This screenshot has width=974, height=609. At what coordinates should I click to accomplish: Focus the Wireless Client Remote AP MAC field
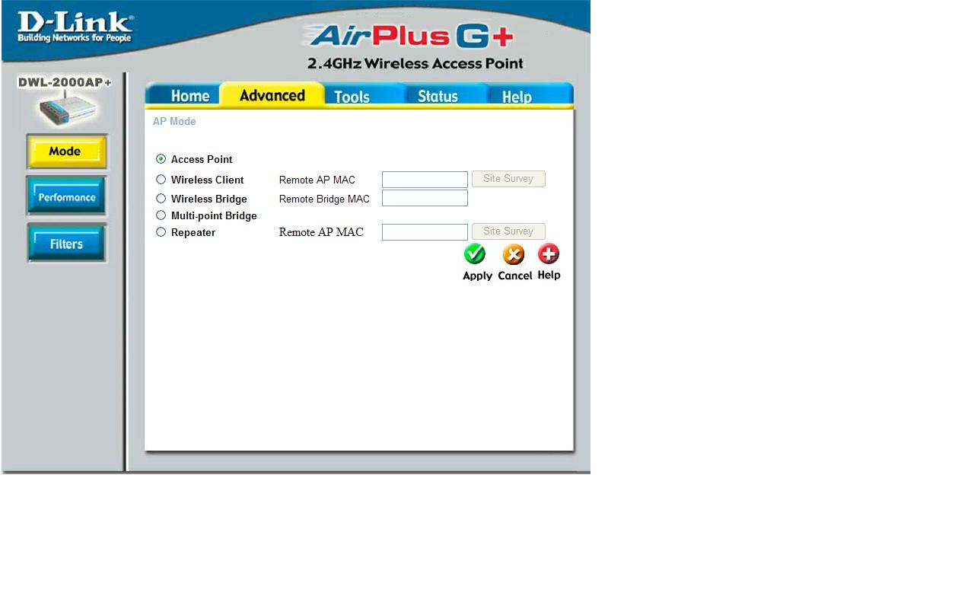425,180
